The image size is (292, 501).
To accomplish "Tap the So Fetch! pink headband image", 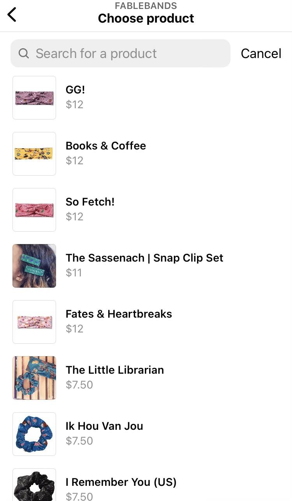I will [34, 210].
